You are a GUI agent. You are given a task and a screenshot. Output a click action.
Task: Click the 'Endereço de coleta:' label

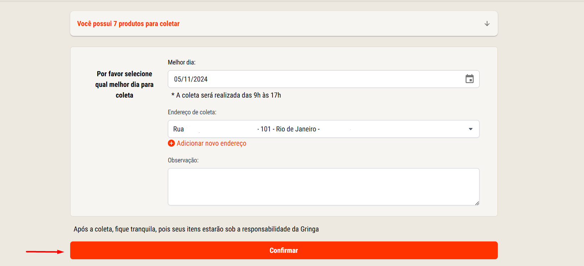[192, 112]
